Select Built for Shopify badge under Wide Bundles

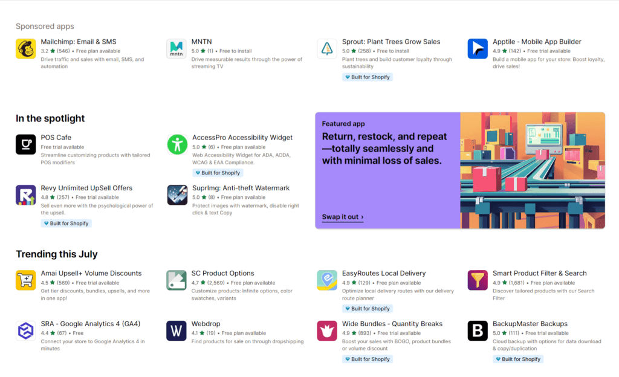368,359
